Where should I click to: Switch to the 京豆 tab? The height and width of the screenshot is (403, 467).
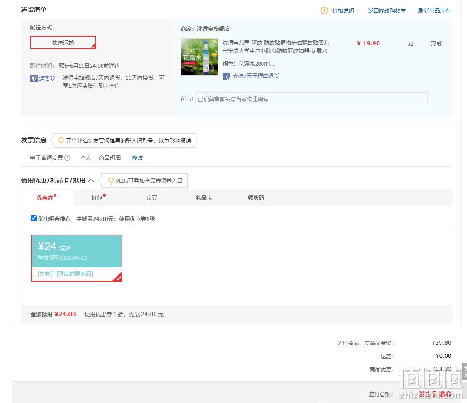(151, 198)
